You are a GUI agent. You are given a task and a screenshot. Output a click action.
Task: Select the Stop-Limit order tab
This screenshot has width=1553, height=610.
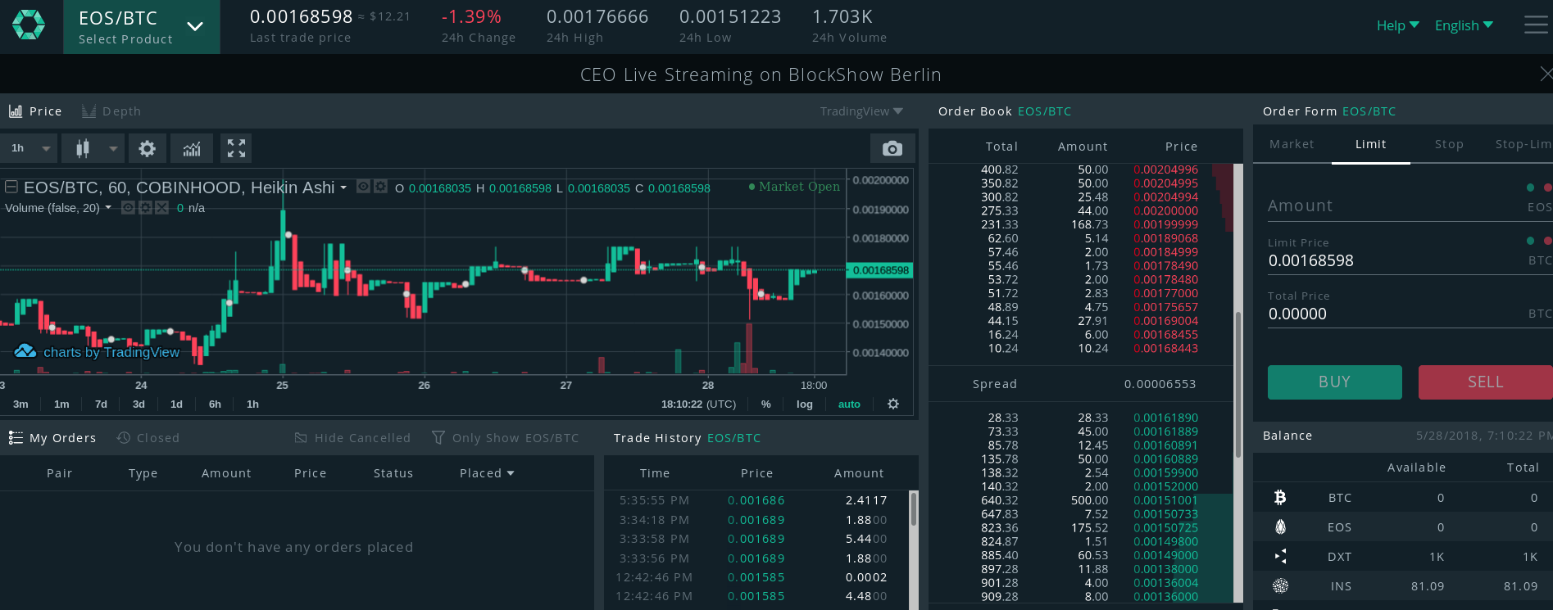[1523, 144]
